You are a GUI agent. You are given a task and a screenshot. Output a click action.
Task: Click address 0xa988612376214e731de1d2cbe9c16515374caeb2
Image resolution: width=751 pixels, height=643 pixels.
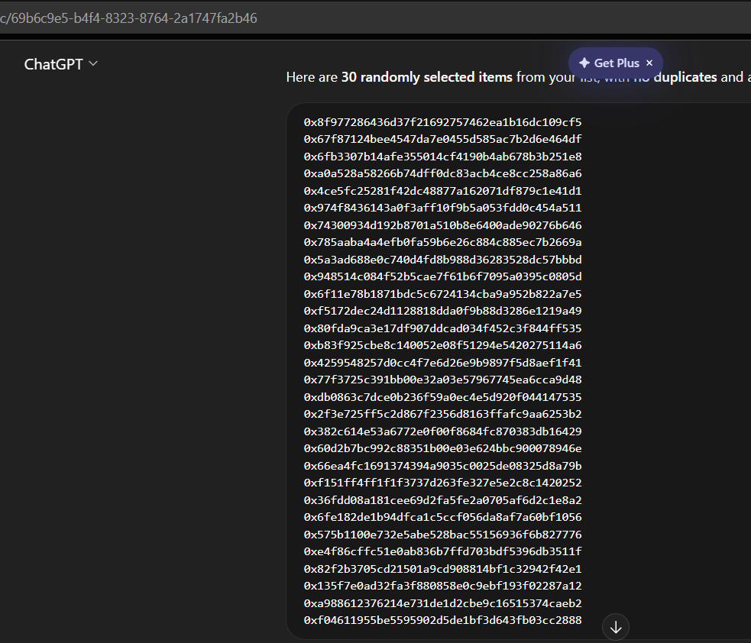pyautogui.click(x=442, y=603)
